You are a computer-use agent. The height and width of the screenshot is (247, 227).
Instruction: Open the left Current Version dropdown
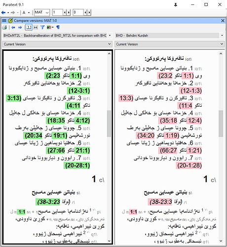point(57,44)
